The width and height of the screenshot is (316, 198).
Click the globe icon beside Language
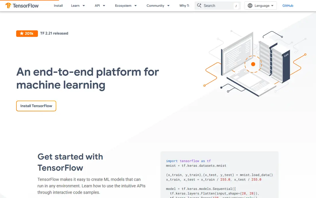coord(250,6)
